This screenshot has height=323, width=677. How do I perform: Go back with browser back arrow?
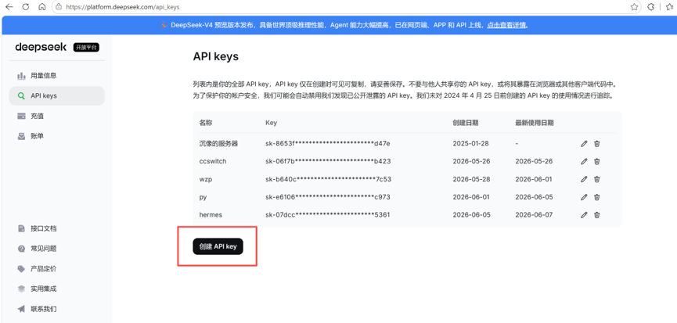tap(9, 7)
